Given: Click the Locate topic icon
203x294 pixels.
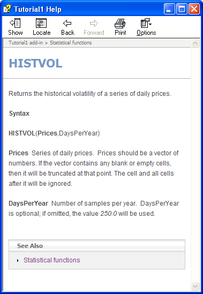Looking at the screenshot, I should click(41, 23).
